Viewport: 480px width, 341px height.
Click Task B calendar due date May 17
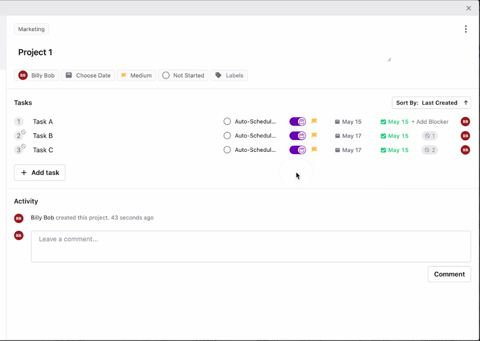(348, 136)
